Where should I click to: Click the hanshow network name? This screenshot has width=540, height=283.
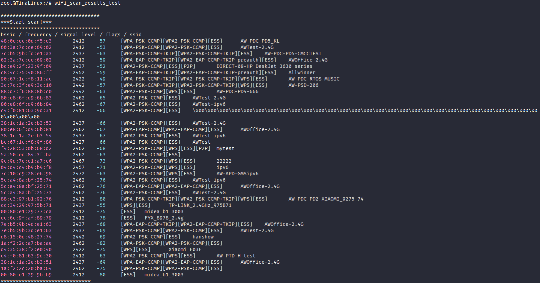(x=203, y=237)
